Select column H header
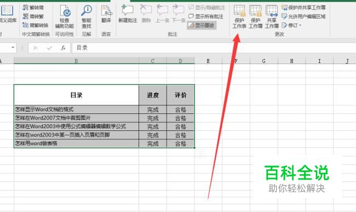The image size is (356, 212). [x=291, y=61]
